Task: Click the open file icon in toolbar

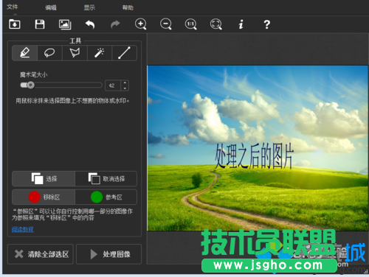Action: click(15, 24)
